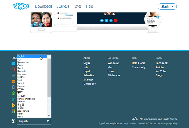Open the Jobs footer link
This screenshot has width=189, height=128.
[86, 67]
